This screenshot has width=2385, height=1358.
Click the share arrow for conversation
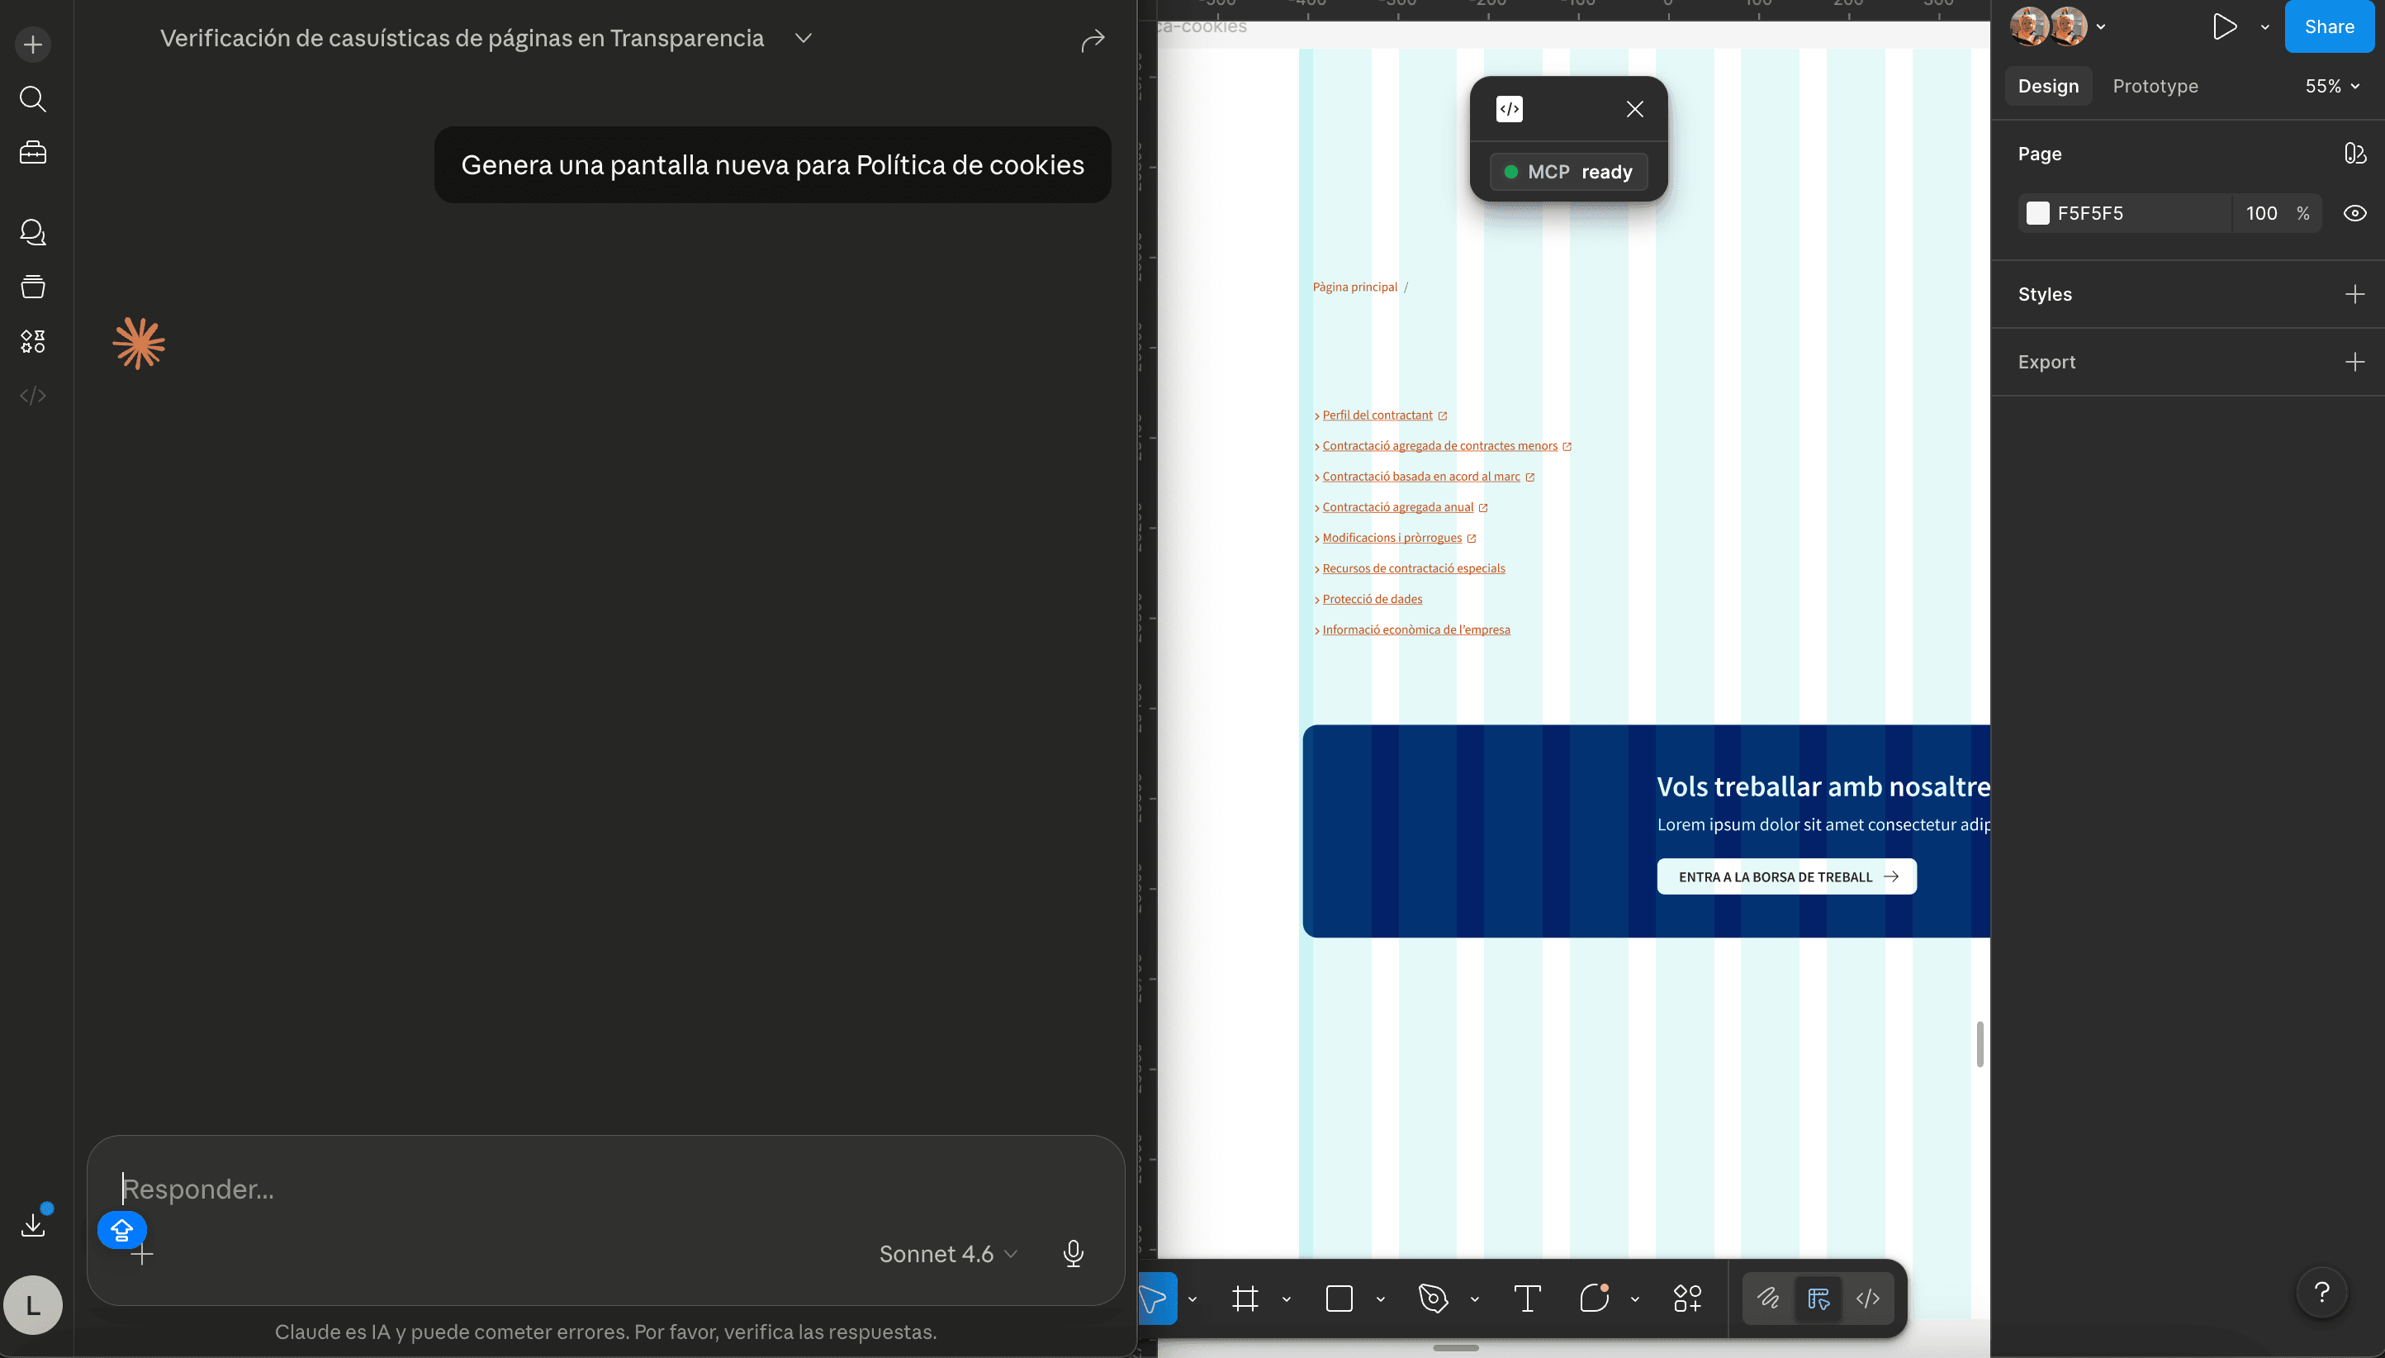coord(1092,40)
